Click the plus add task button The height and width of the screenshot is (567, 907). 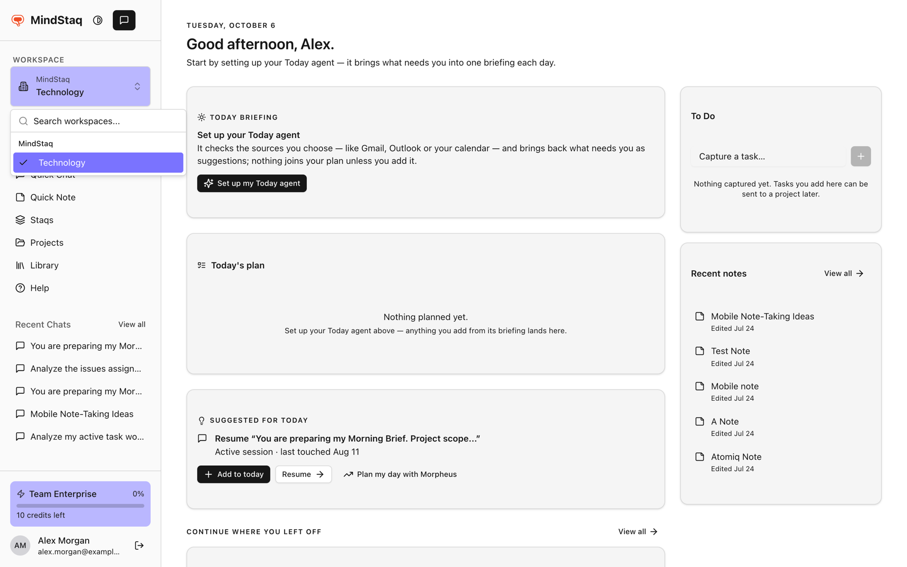tap(861, 156)
